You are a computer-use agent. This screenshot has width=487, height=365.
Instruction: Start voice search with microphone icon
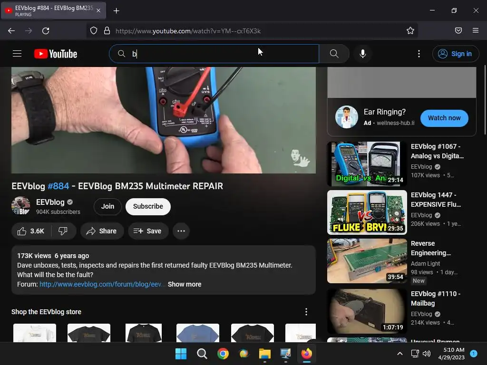363,54
